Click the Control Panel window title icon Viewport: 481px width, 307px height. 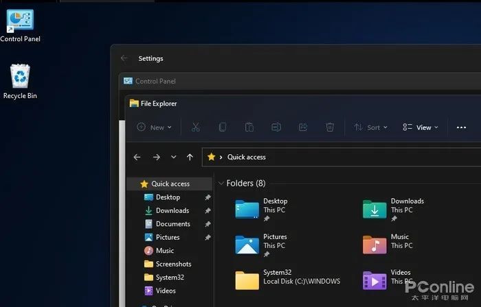click(x=128, y=81)
